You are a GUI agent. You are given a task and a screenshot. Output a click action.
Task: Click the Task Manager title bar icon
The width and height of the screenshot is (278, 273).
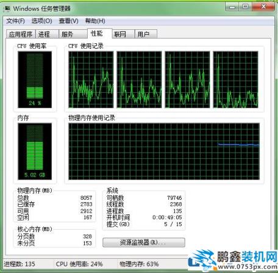7,9
